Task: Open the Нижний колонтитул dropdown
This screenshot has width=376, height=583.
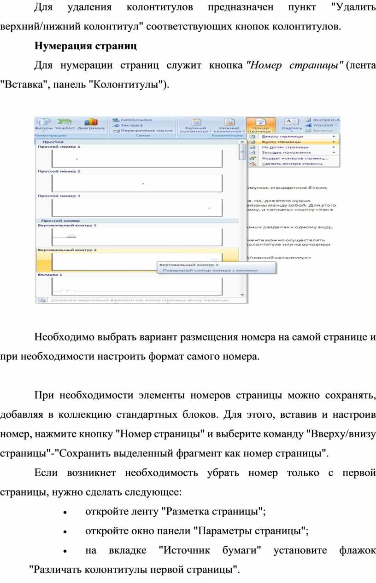Action: (229, 124)
